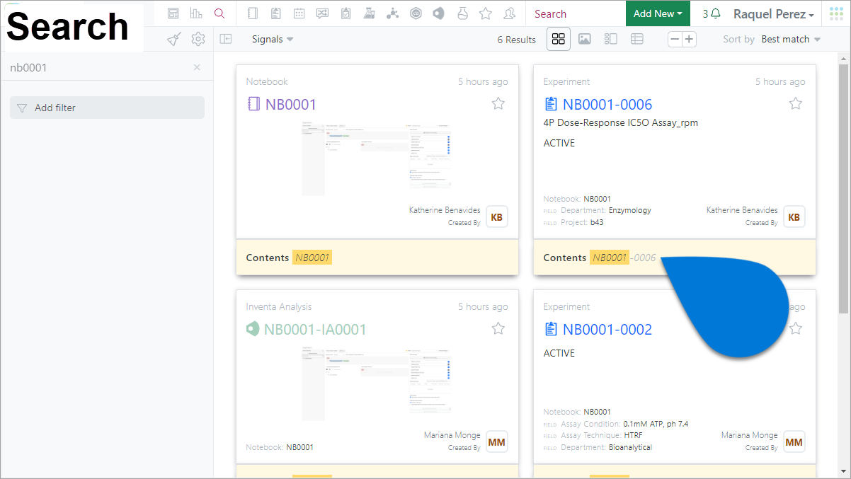Click MM avatar on NB0001-0002 card
The height and width of the screenshot is (479, 851).
click(x=794, y=442)
